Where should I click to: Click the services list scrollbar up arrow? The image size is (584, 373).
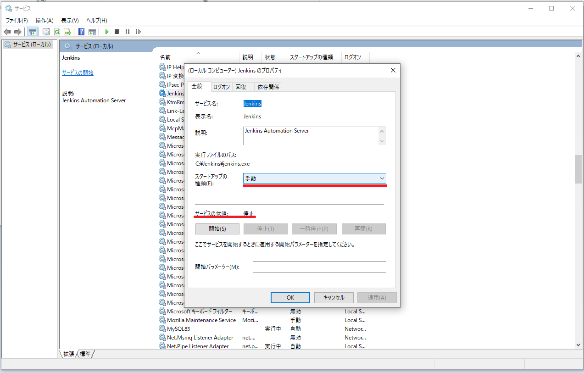[578, 56]
